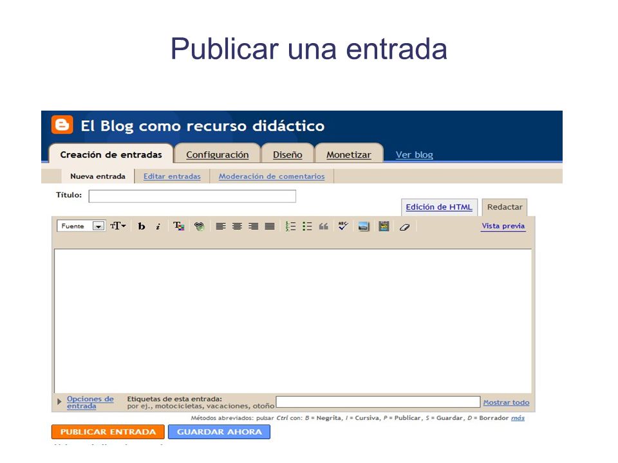Viewport: 618px width, 463px height.
Task: Click the PUBLICAR ENTRADA button
Action: 108,432
